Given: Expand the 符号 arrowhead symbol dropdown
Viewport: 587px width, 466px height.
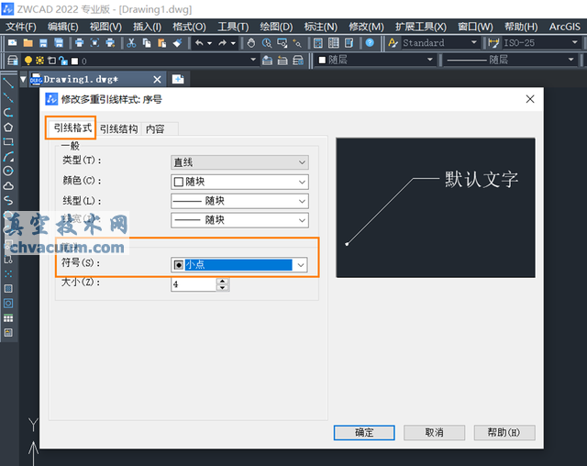Looking at the screenshot, I should click(x=239, y=264).
